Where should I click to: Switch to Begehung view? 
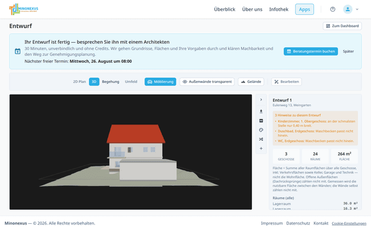(111, 82)
